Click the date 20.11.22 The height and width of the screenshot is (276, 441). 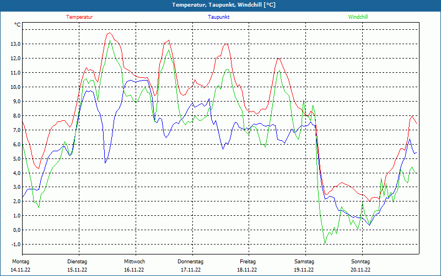coord(361,270)
